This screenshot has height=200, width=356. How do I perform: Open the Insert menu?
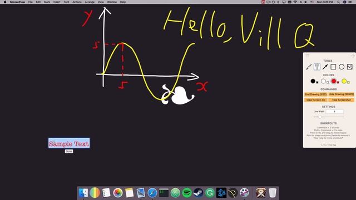(x=57, y=2)
